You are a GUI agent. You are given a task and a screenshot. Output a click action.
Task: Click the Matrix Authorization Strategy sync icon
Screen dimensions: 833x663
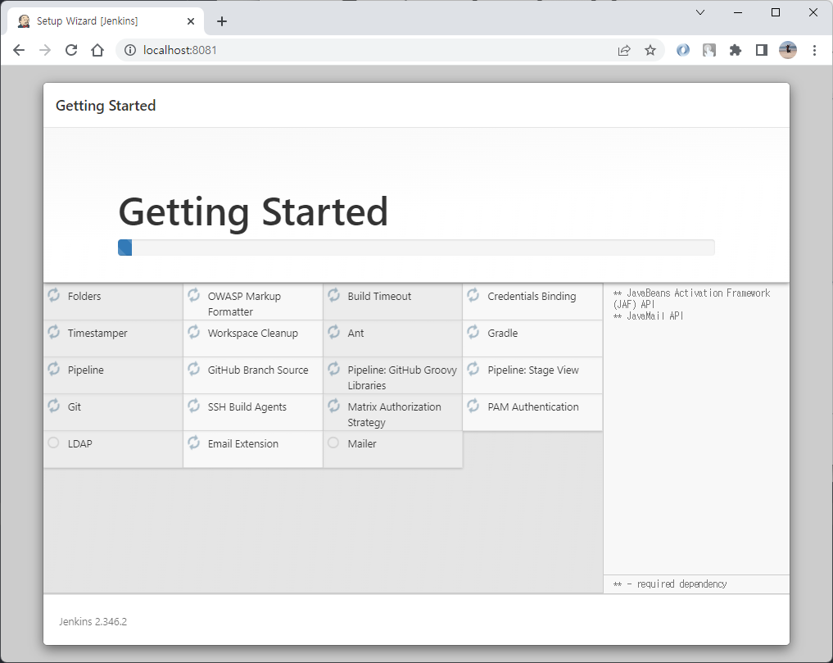click(333, 406)
